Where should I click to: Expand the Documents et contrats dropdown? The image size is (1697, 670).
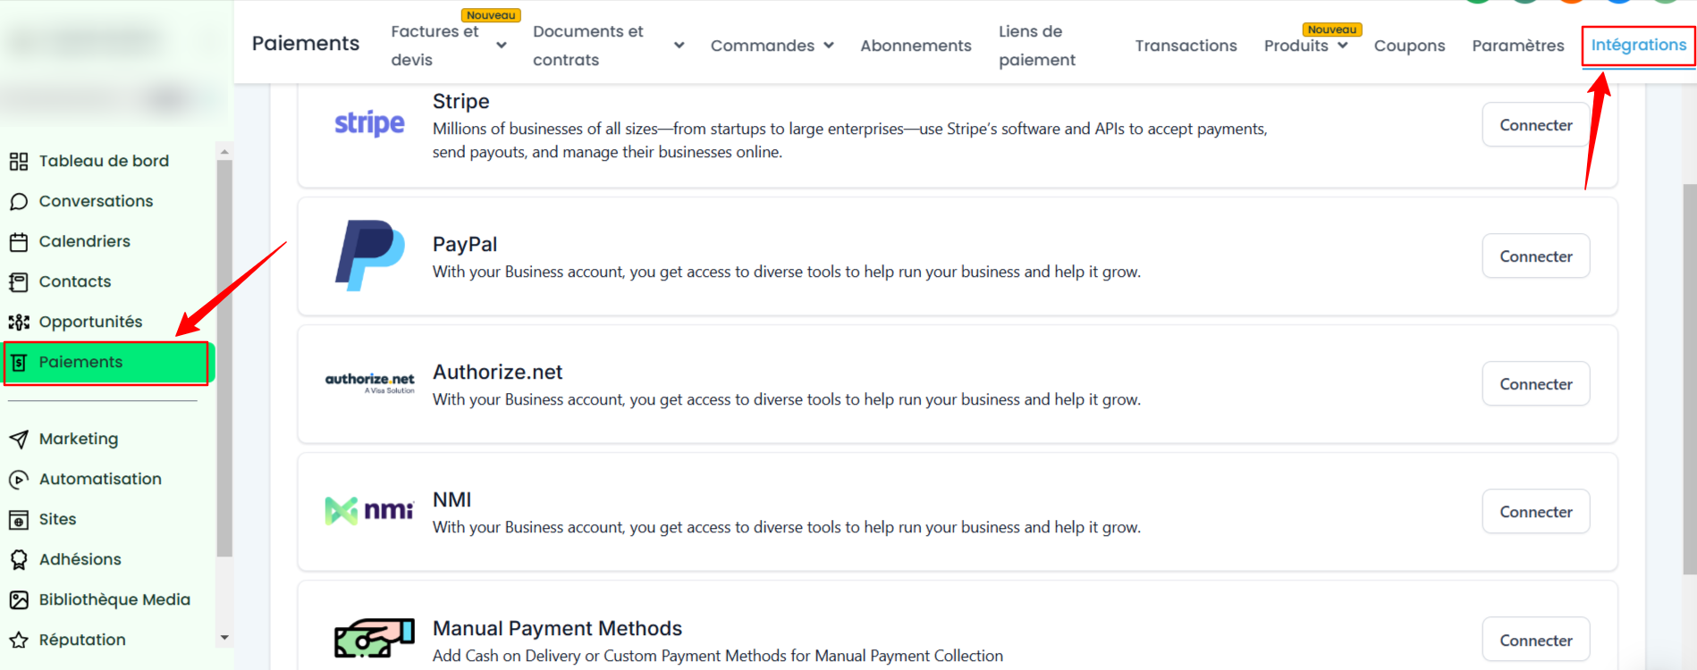tap(680, 46)
